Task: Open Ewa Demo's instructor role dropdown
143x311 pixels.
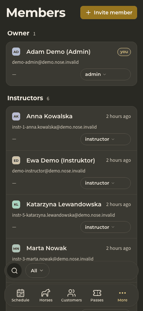Action: [x=106, y=183]
